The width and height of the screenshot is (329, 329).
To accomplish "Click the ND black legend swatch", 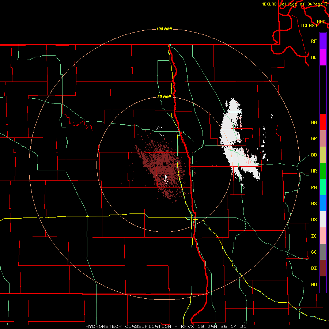I will click(323, 284).
